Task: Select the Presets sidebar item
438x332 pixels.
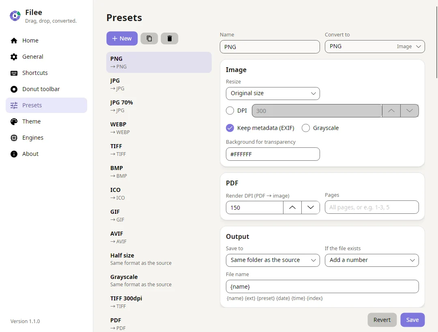Action: (46, 105)
